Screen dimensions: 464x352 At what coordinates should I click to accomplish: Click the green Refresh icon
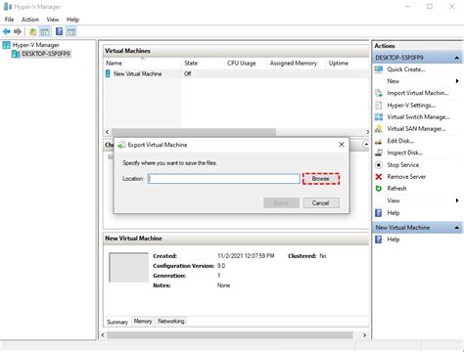(x=379, y=189)
